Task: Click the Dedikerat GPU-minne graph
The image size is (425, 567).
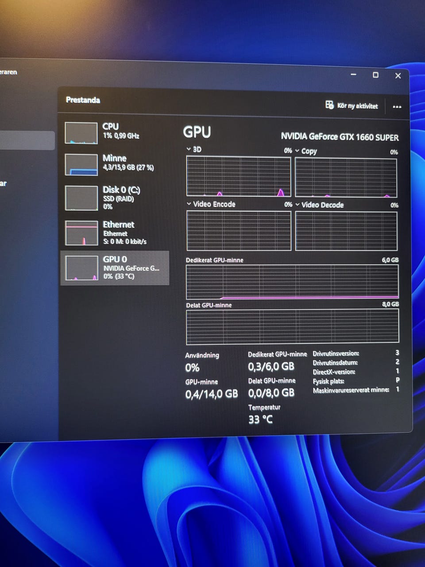Action: click(x=292, y=282)
